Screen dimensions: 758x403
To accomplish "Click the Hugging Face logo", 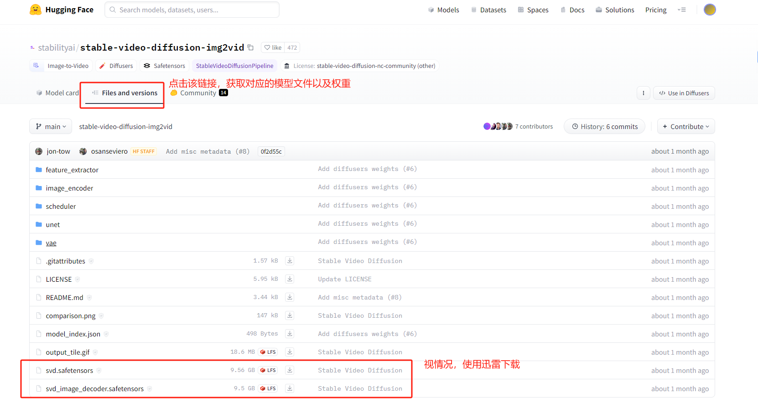I will tap(62, 10).
